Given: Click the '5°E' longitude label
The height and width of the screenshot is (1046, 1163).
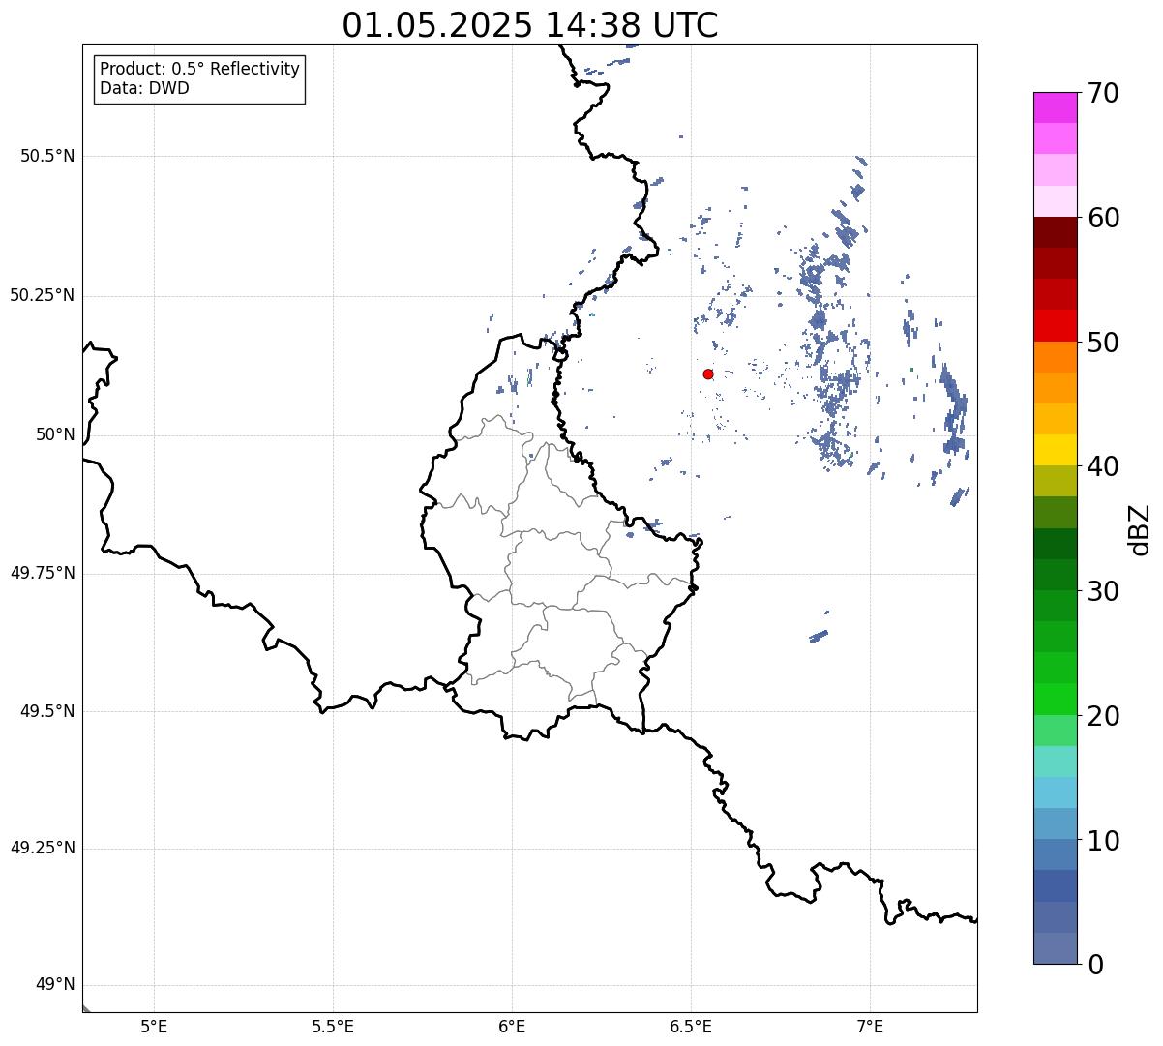Looking at the screenshot, I should (154, 1027).
